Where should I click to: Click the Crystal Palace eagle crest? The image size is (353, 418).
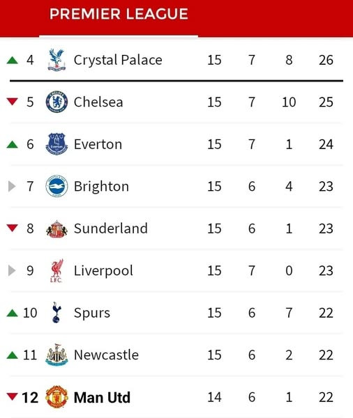pos(57,60)
